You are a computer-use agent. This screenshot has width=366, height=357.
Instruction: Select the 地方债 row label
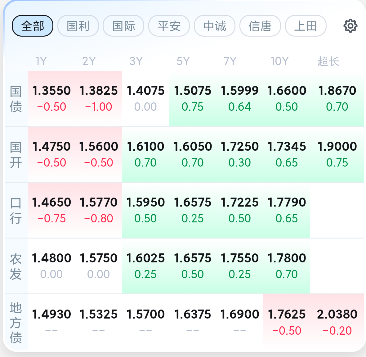coord(16,323)
